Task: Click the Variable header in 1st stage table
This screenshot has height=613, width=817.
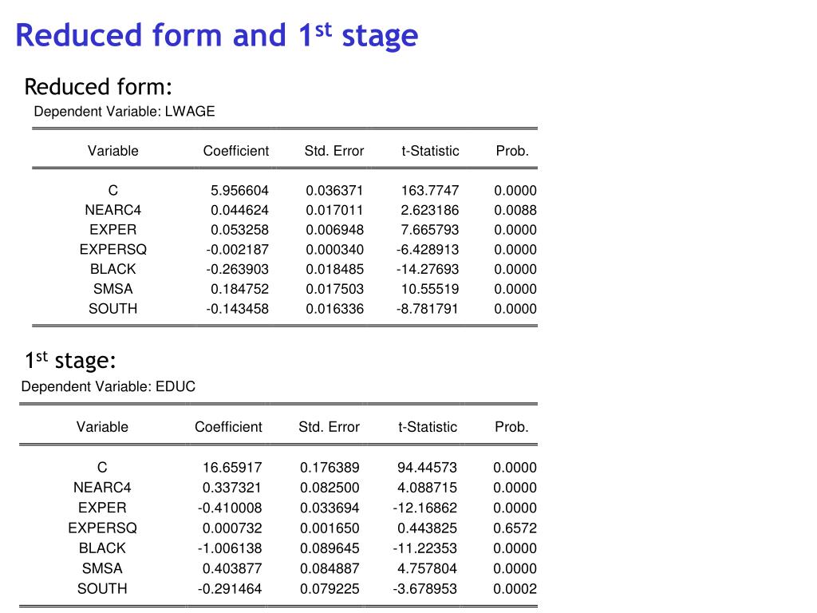Action: (x=102, y=427)
